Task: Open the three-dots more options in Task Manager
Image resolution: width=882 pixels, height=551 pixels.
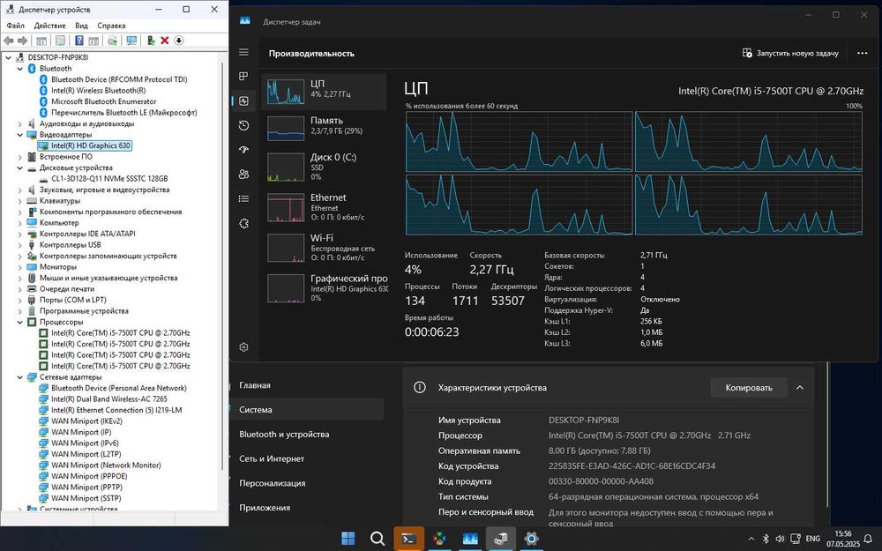Action: click(863, 53)
